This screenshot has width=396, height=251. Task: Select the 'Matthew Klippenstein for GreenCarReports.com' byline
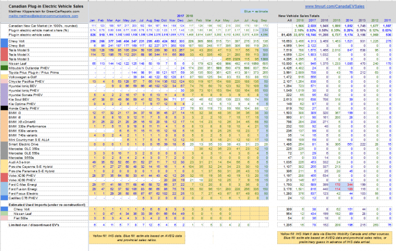pos(44,11)
